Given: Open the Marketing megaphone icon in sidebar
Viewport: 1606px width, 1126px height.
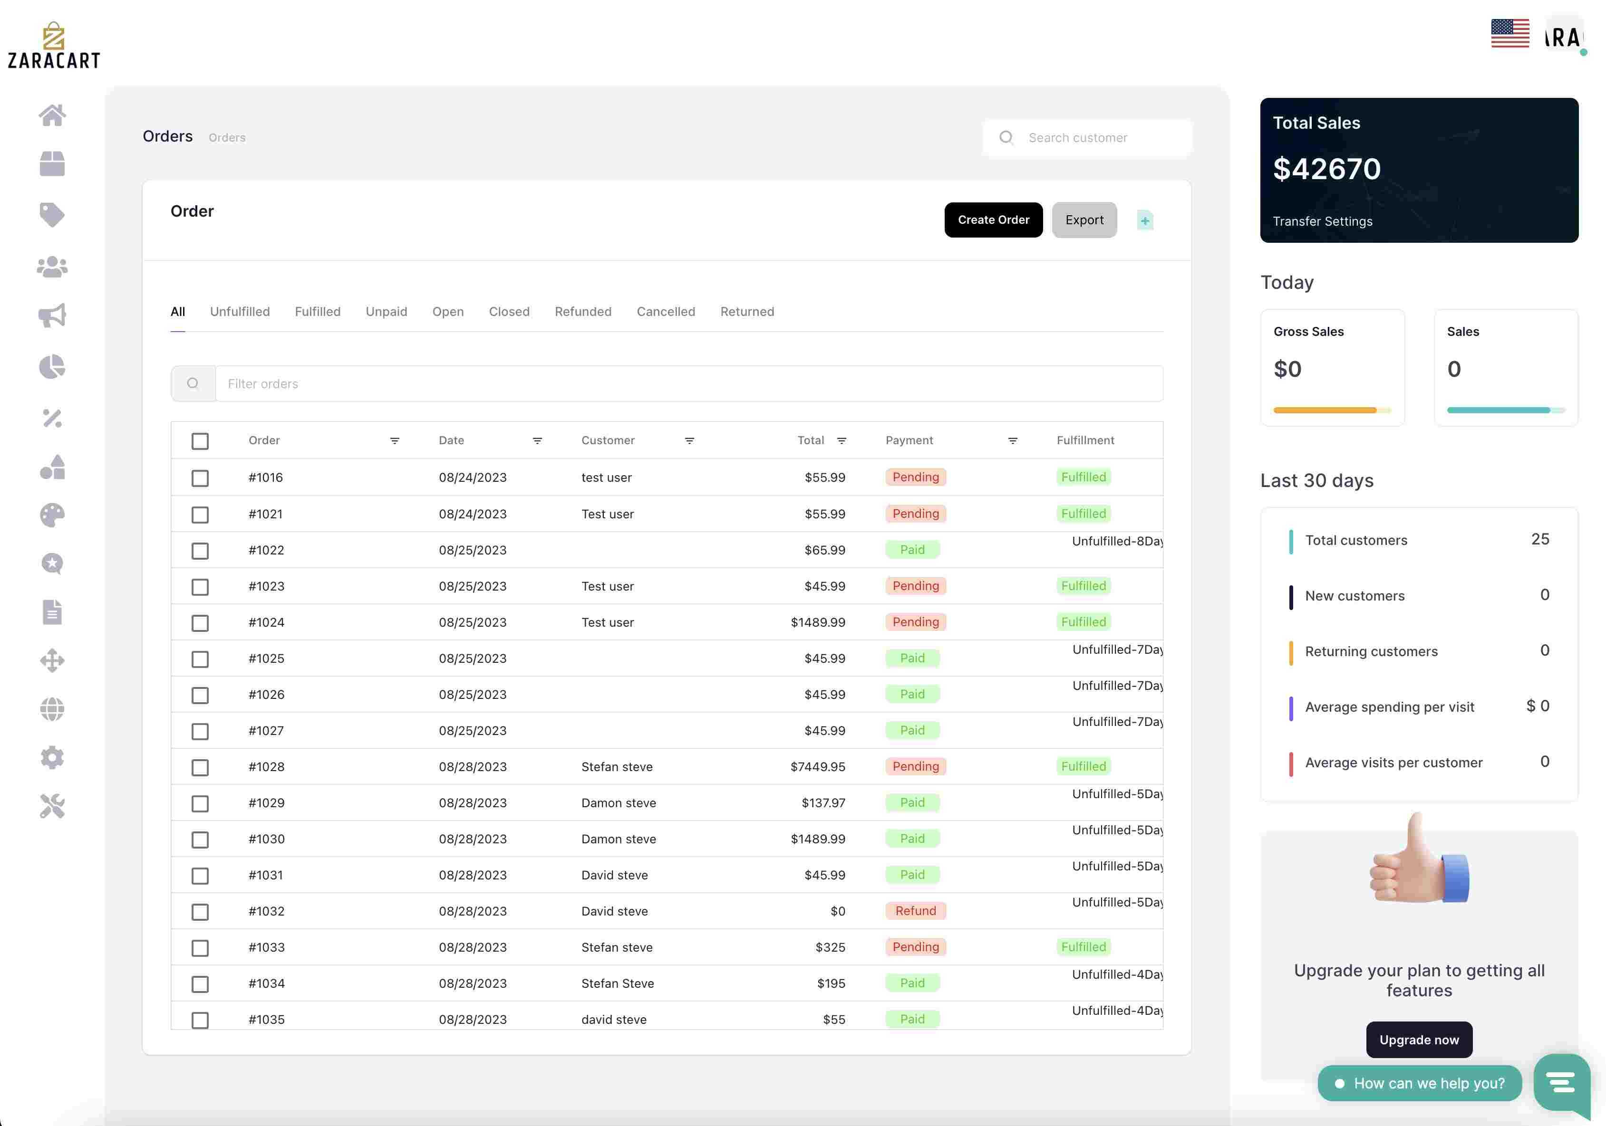Looking at the screenshot, I should click(52, 316).
